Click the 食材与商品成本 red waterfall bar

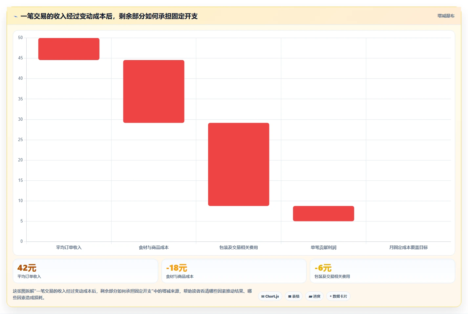pos(154,92)
